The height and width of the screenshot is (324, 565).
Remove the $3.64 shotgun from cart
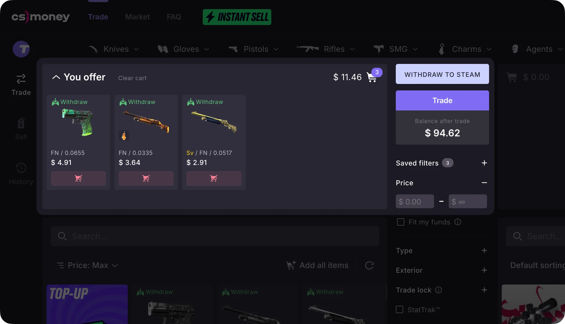click(x=146, y=178)
